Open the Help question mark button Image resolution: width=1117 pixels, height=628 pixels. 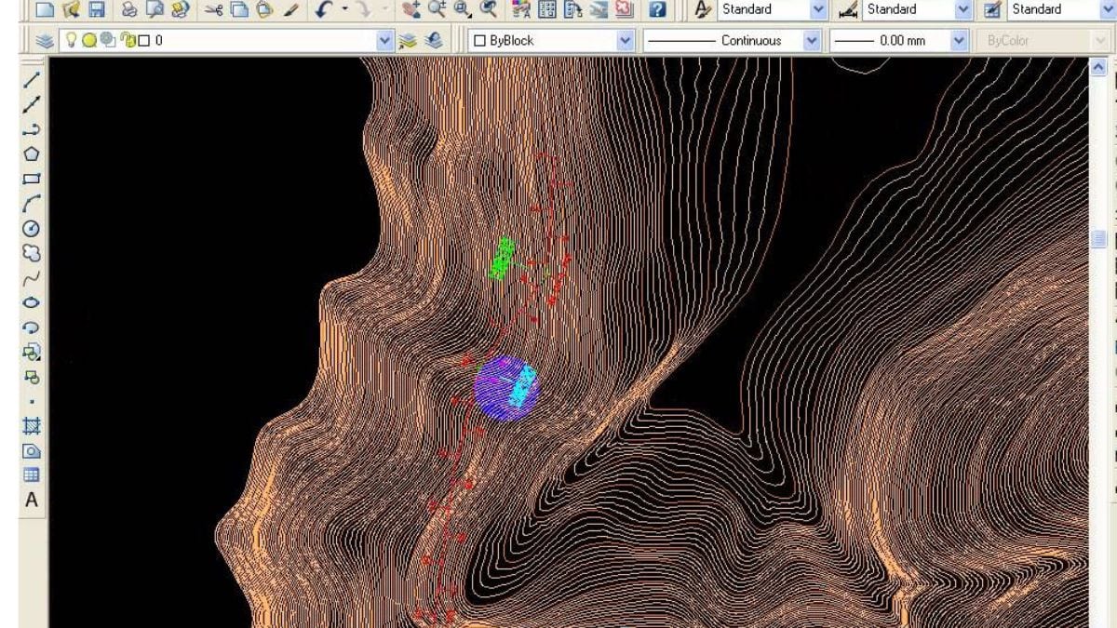pyautogui.click(x=657, y=10)
